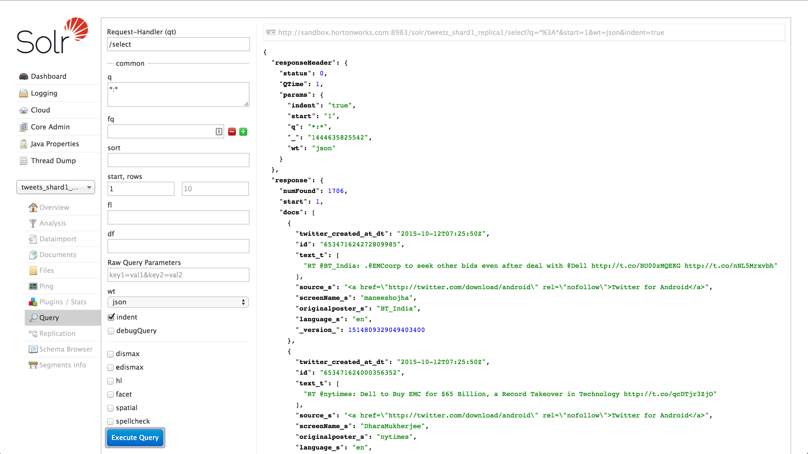
Task: Click the Java Properties jar icon
Action: coord(24,144)
